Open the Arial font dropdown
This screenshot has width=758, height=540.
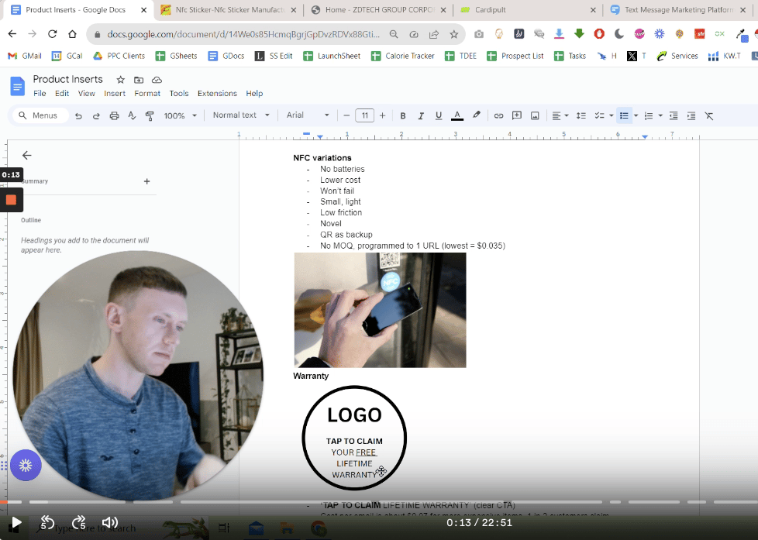308,115
